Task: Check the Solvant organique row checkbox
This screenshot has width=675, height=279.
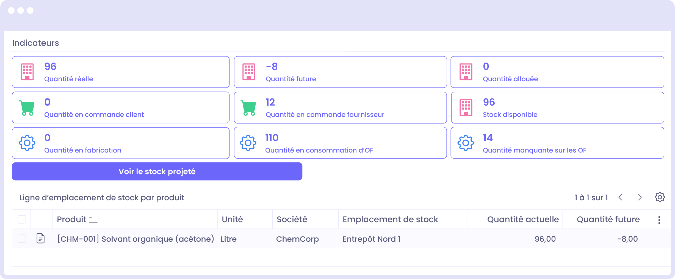Action: pos(22,239)
